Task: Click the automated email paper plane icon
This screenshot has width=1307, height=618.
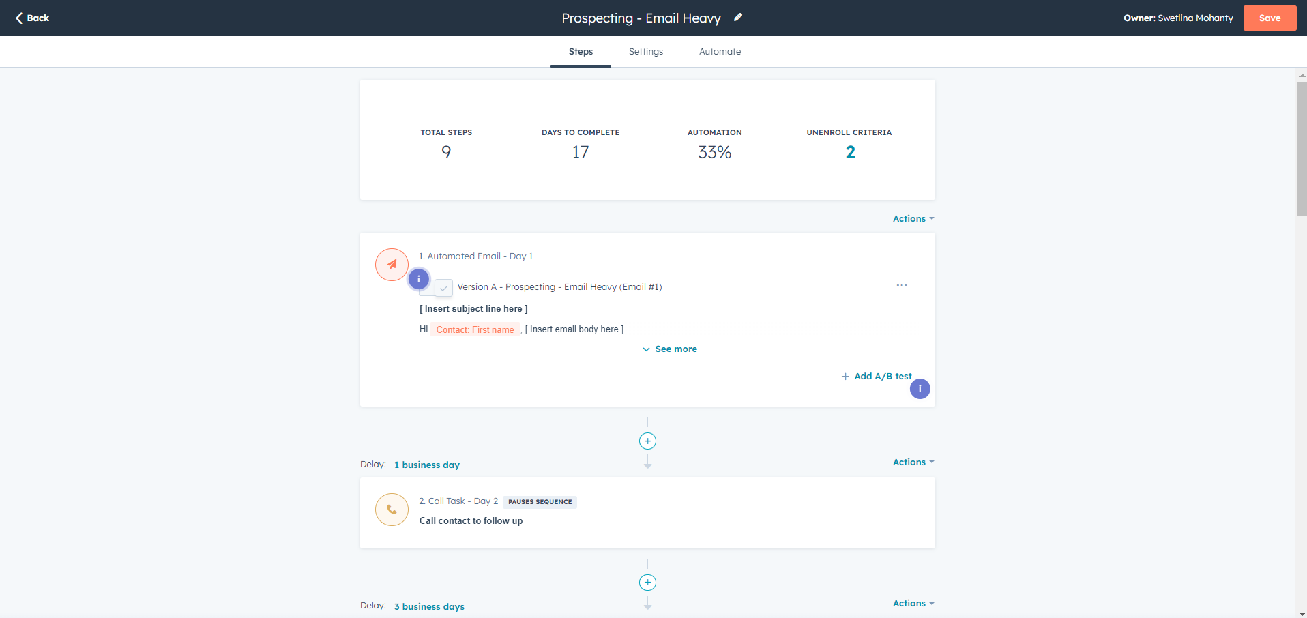Action: [392, 265]
